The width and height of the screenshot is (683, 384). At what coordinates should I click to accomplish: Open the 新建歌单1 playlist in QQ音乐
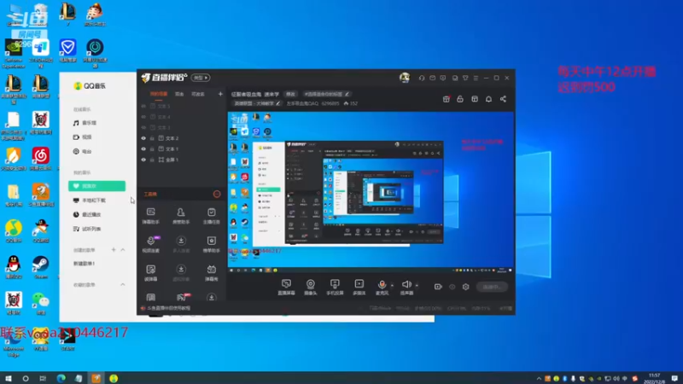point(84,264)
